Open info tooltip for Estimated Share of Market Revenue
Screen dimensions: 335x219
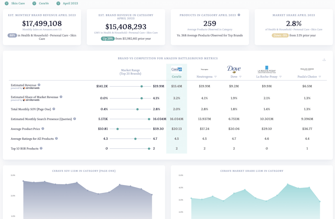pyautogui.click(x=61, y=96)
